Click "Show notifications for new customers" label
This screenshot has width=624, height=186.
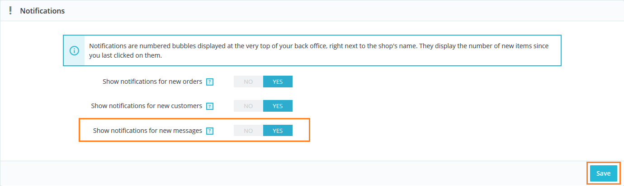[x=147, y=106]
